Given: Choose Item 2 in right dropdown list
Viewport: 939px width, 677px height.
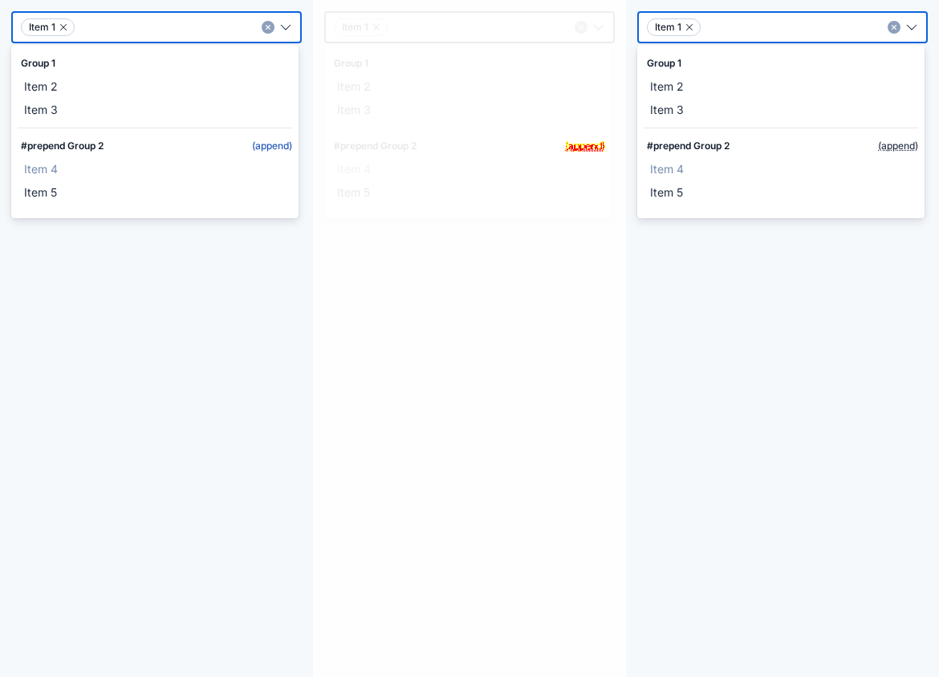Looking at the screenshot, I should 780,87.
